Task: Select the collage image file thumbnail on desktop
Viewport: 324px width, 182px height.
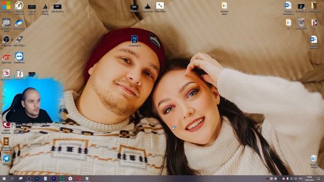Action: 301,22
